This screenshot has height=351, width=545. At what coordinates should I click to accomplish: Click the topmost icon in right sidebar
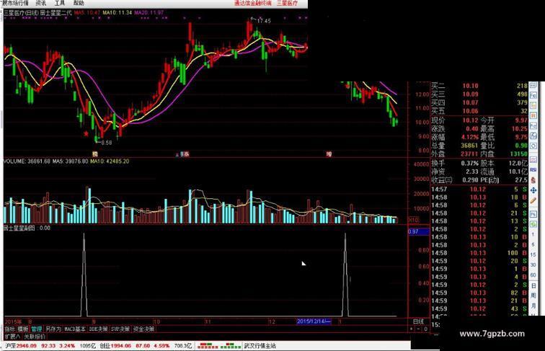(533, 85)
